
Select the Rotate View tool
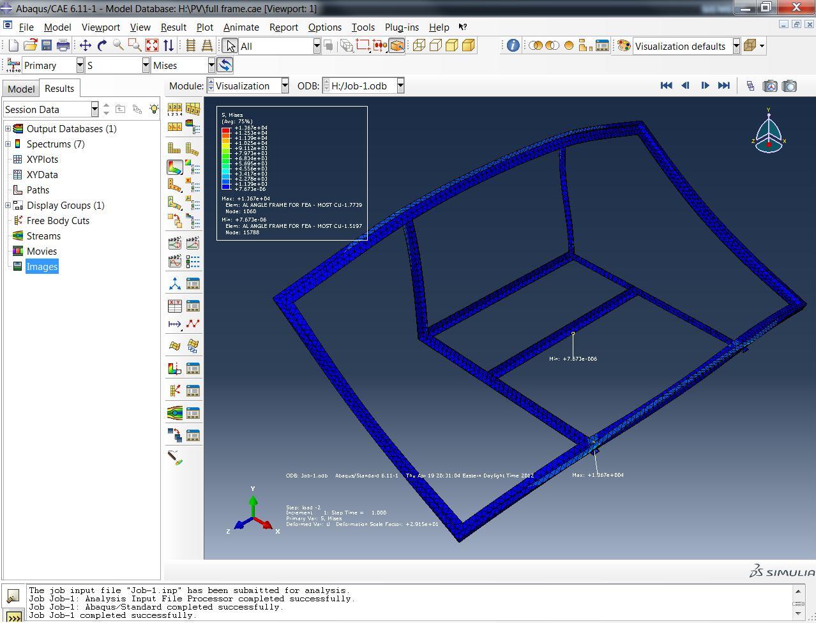click(102, 45)
